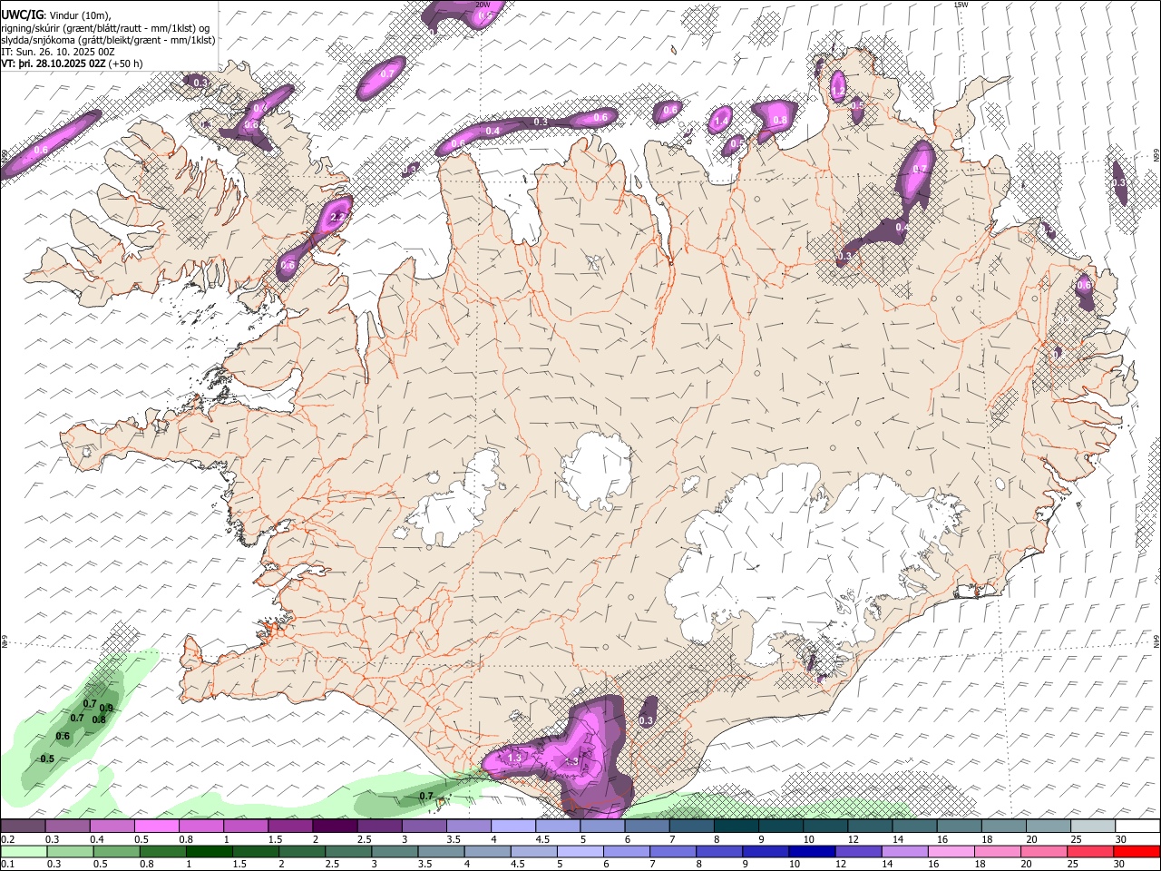The height and width of the screenshot is (871, 1161).
Task: Click the 0.7 value in isolated pink oval offshore
Action: click(387, 73)
